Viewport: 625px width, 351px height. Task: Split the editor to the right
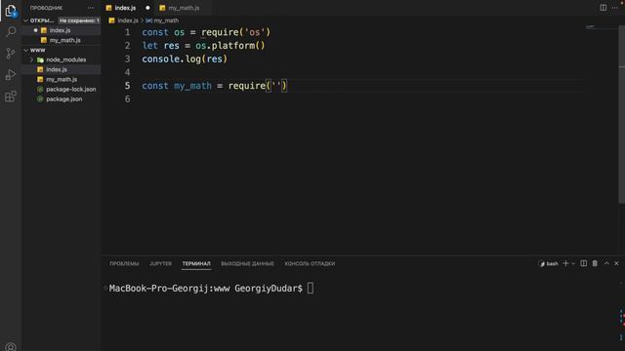tap(604, 8)
